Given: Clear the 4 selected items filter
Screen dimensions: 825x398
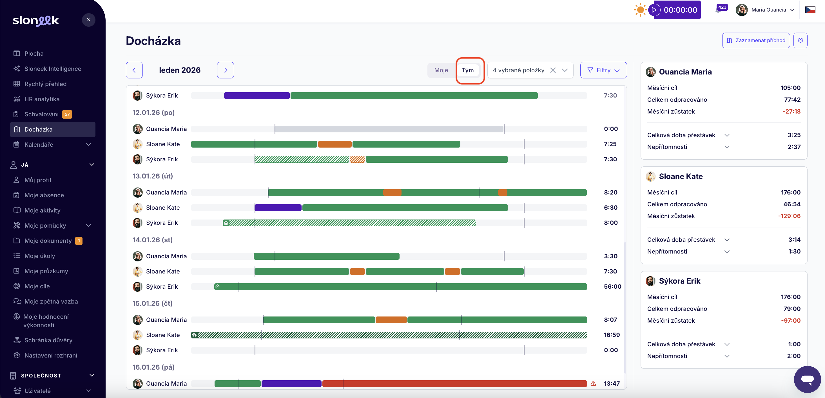Looking at the screenshot, I should [x=553, y=70].
